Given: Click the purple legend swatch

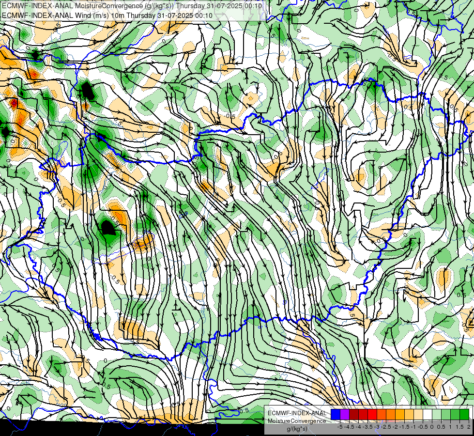Looking at the screenshot, I should click(x=345, y=414).
